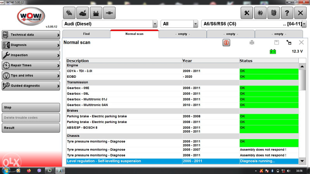Click the Description column header

coord(124,61)
